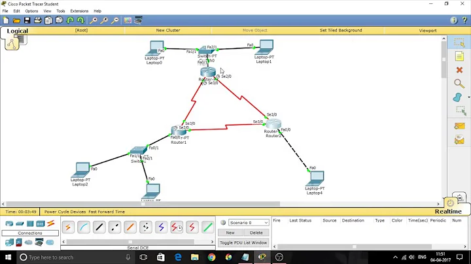The width and height of the screenshot is (471, 264).
Task: Open the custom devices dialog icon
Action: [138, 20]
